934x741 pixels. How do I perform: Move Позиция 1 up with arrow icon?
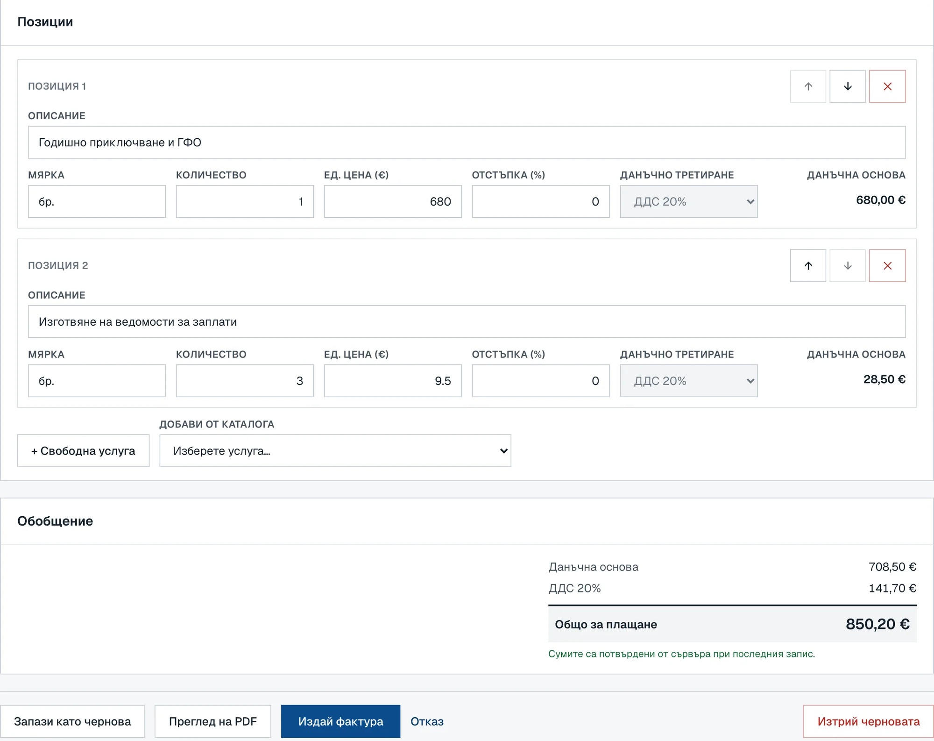pyautogui.click(x=808, y=86)
